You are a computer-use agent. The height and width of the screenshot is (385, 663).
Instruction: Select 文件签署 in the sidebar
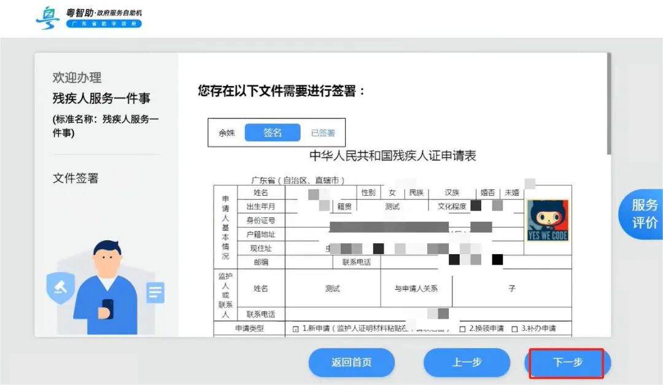point(76,178)
